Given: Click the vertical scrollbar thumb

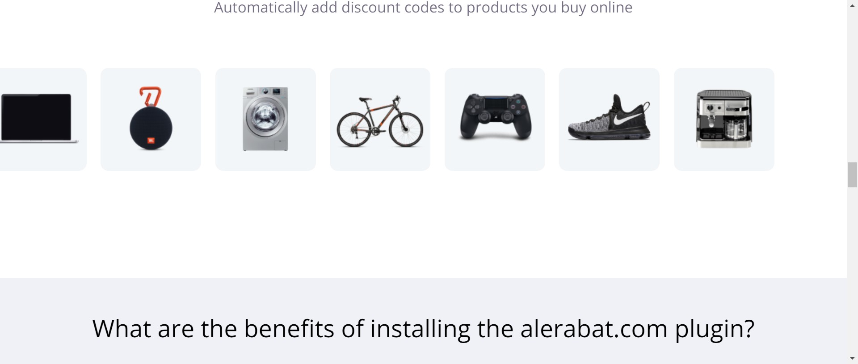Looking at the screenshot, I should click(x=852, y=175).
